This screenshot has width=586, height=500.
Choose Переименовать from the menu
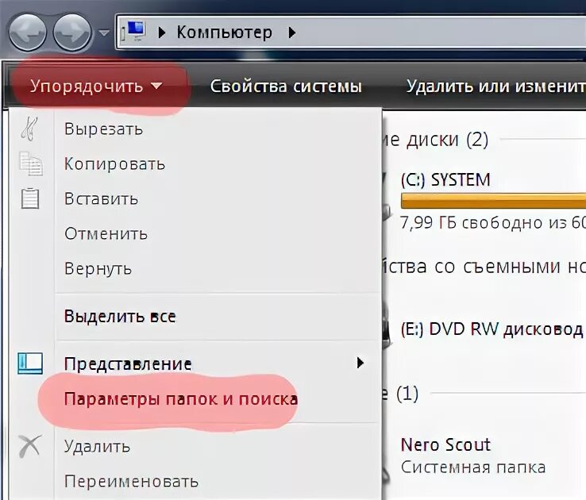pos(131,482)
